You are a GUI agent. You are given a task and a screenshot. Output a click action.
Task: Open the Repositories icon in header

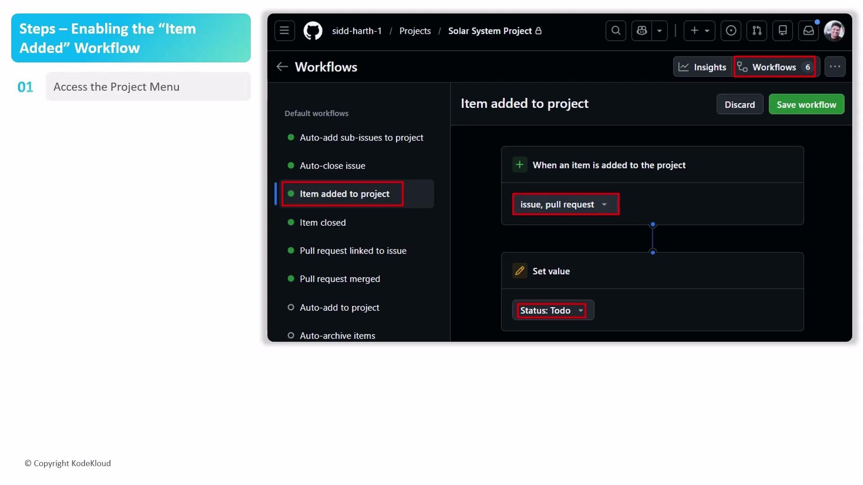tap(783, 31)
